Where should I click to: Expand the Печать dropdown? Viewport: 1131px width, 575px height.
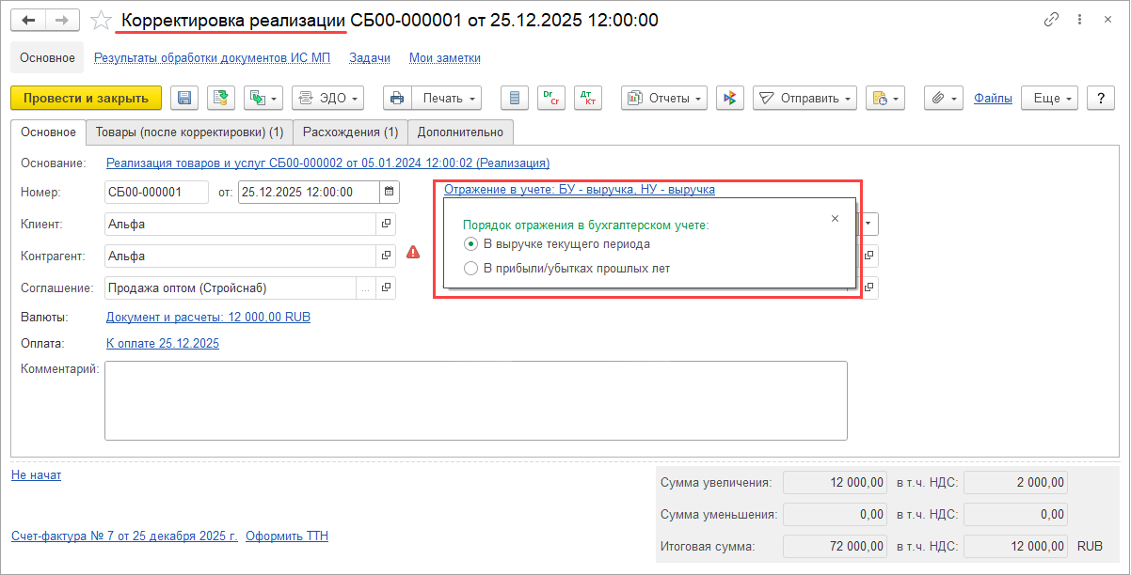tap(450, 98)
